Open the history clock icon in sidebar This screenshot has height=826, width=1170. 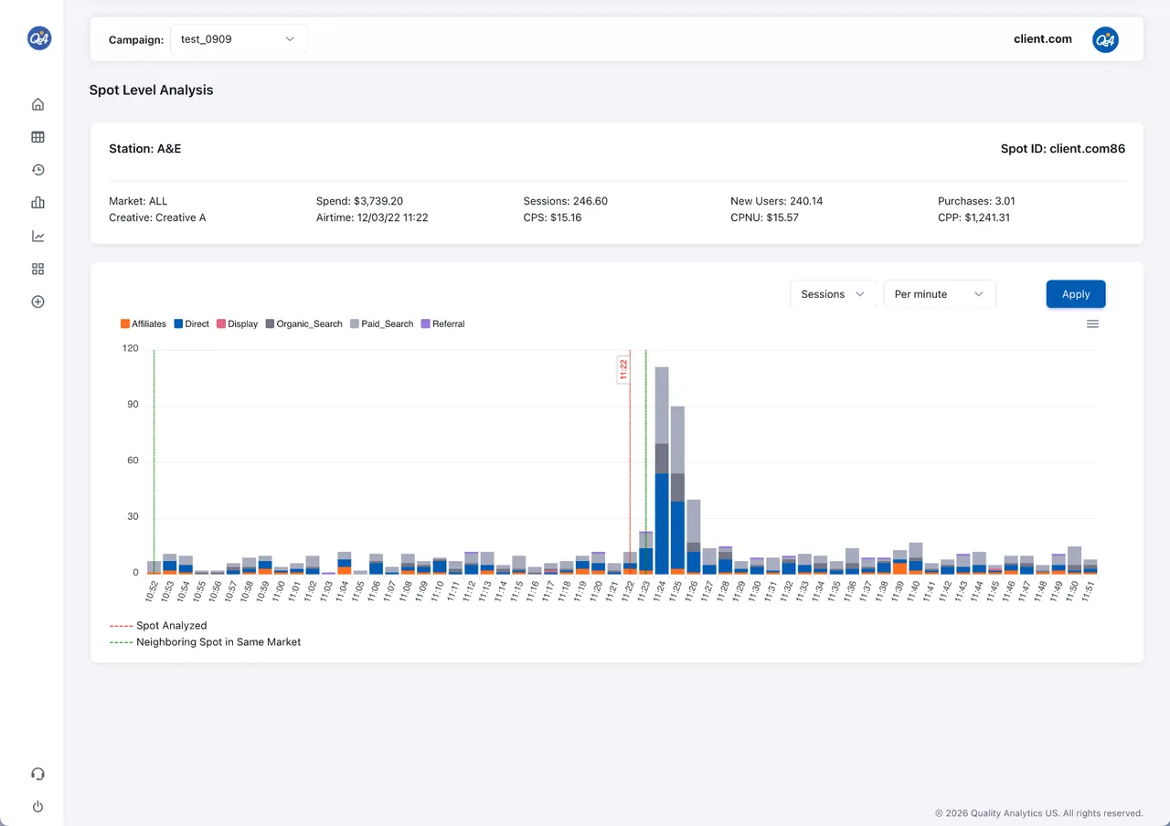click(37, 170)
